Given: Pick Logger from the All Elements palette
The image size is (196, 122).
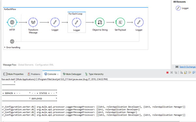Looking at the screenshot, I should [182, 8].
